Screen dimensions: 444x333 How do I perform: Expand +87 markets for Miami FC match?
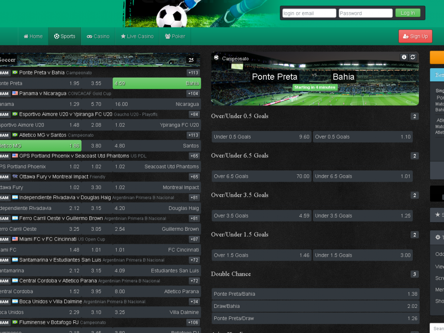coord(194,239)
